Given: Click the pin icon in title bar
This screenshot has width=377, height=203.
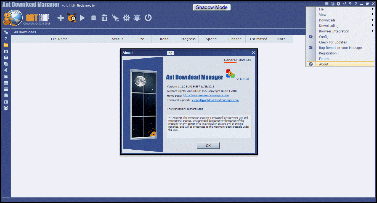Looking at the screenshot, I should 350,4.
